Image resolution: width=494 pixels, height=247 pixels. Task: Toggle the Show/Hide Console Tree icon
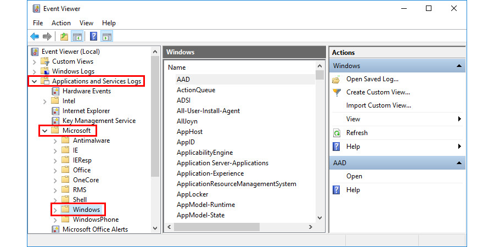click(x=77, y=37)
